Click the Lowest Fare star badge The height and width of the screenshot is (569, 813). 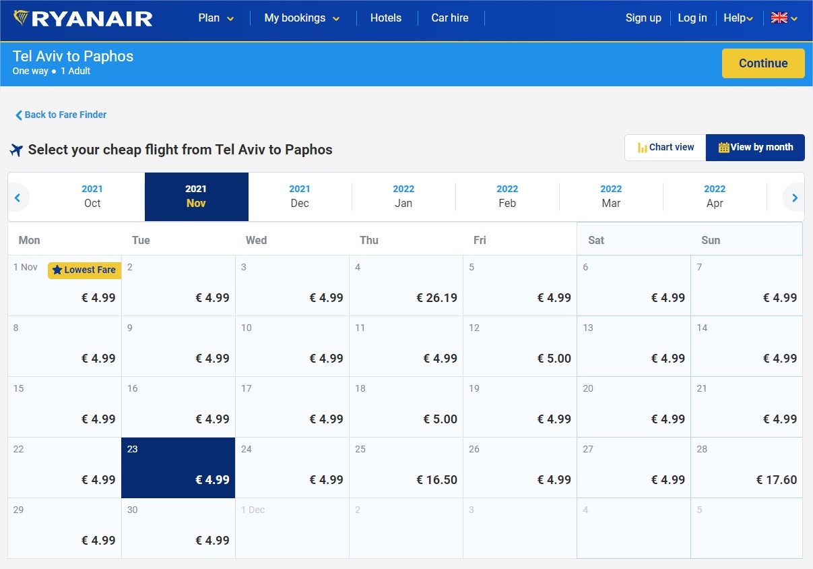84,270
